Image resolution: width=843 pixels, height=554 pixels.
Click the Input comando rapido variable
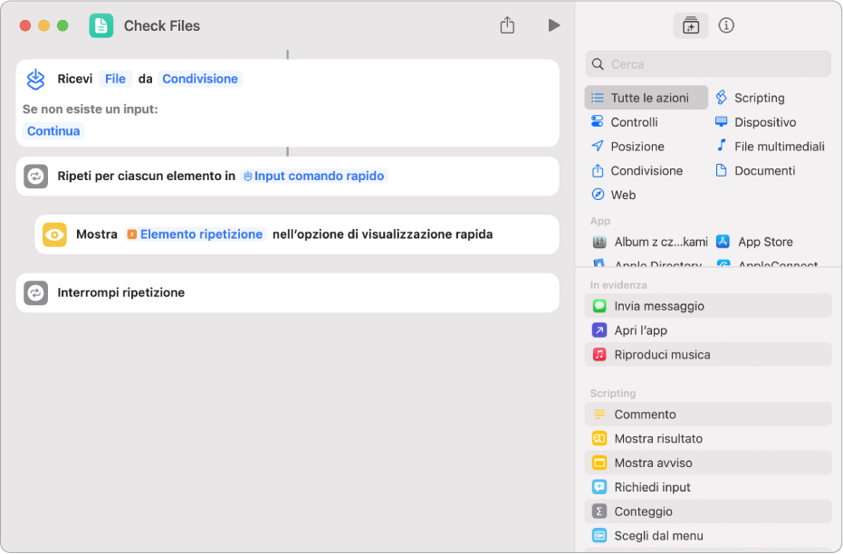coord(314,177)
